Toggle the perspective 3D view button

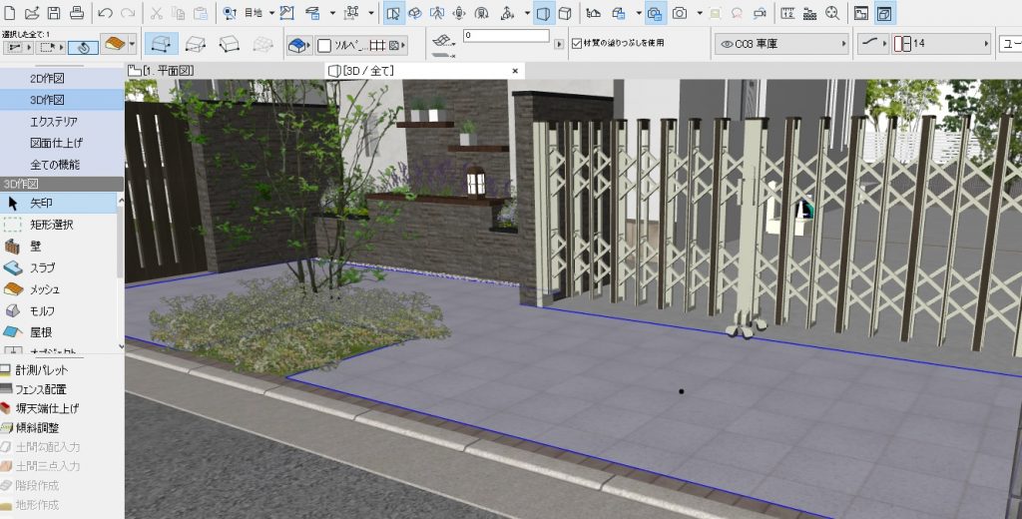pos(544,13)
